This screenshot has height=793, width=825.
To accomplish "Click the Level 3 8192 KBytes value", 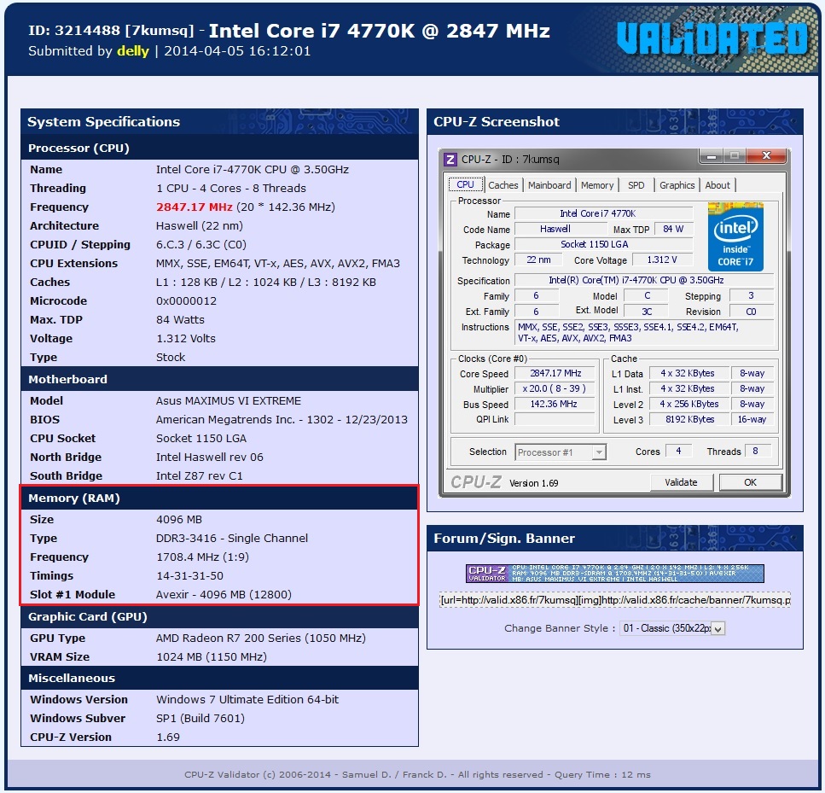I will click(x=690, y=420).
